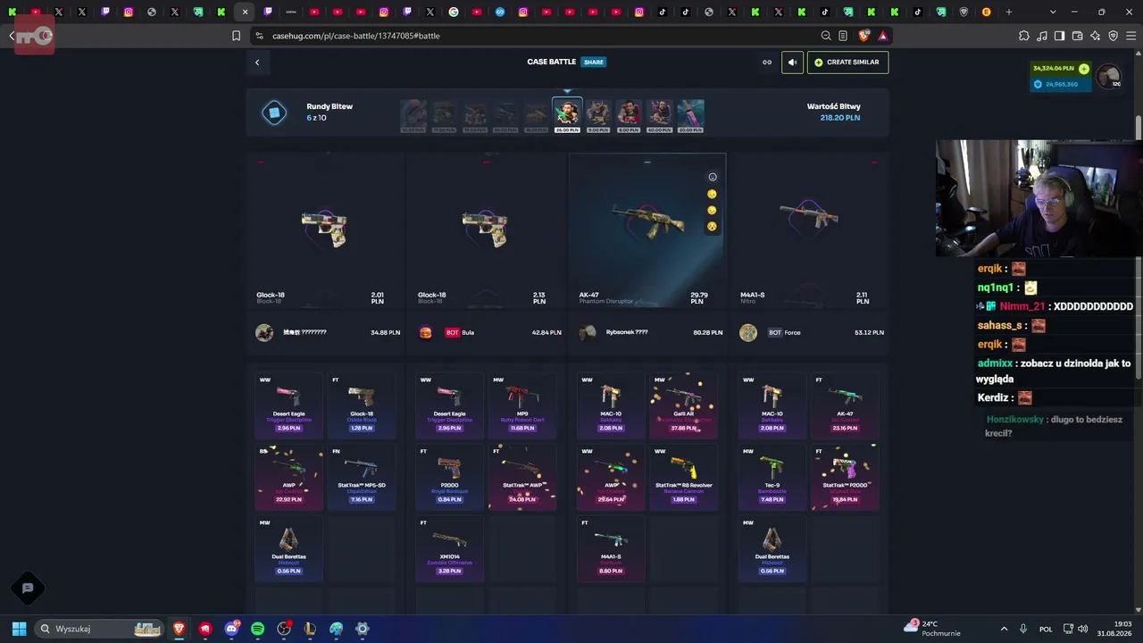Open Brave VPN shield icon
Viewport: 1143px width, 643px height.
point(1113,36)
